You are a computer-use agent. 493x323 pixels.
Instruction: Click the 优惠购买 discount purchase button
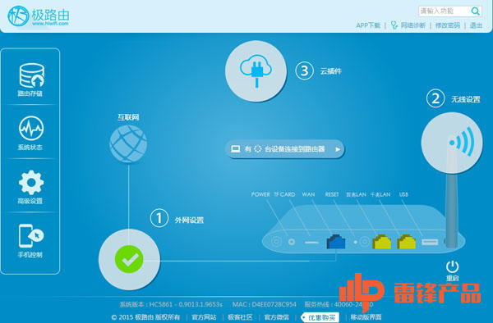[320, 317]
